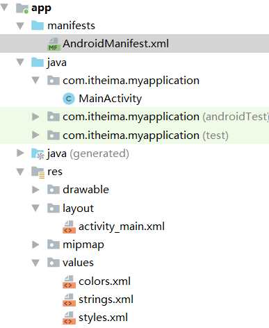269x328 pixels.
Task: Select main com.itheima.myapplication package name
Action: coord(131,81)
